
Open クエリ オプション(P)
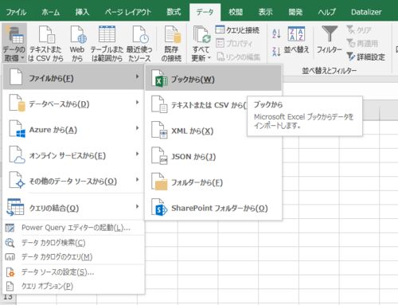pos(73,286)
